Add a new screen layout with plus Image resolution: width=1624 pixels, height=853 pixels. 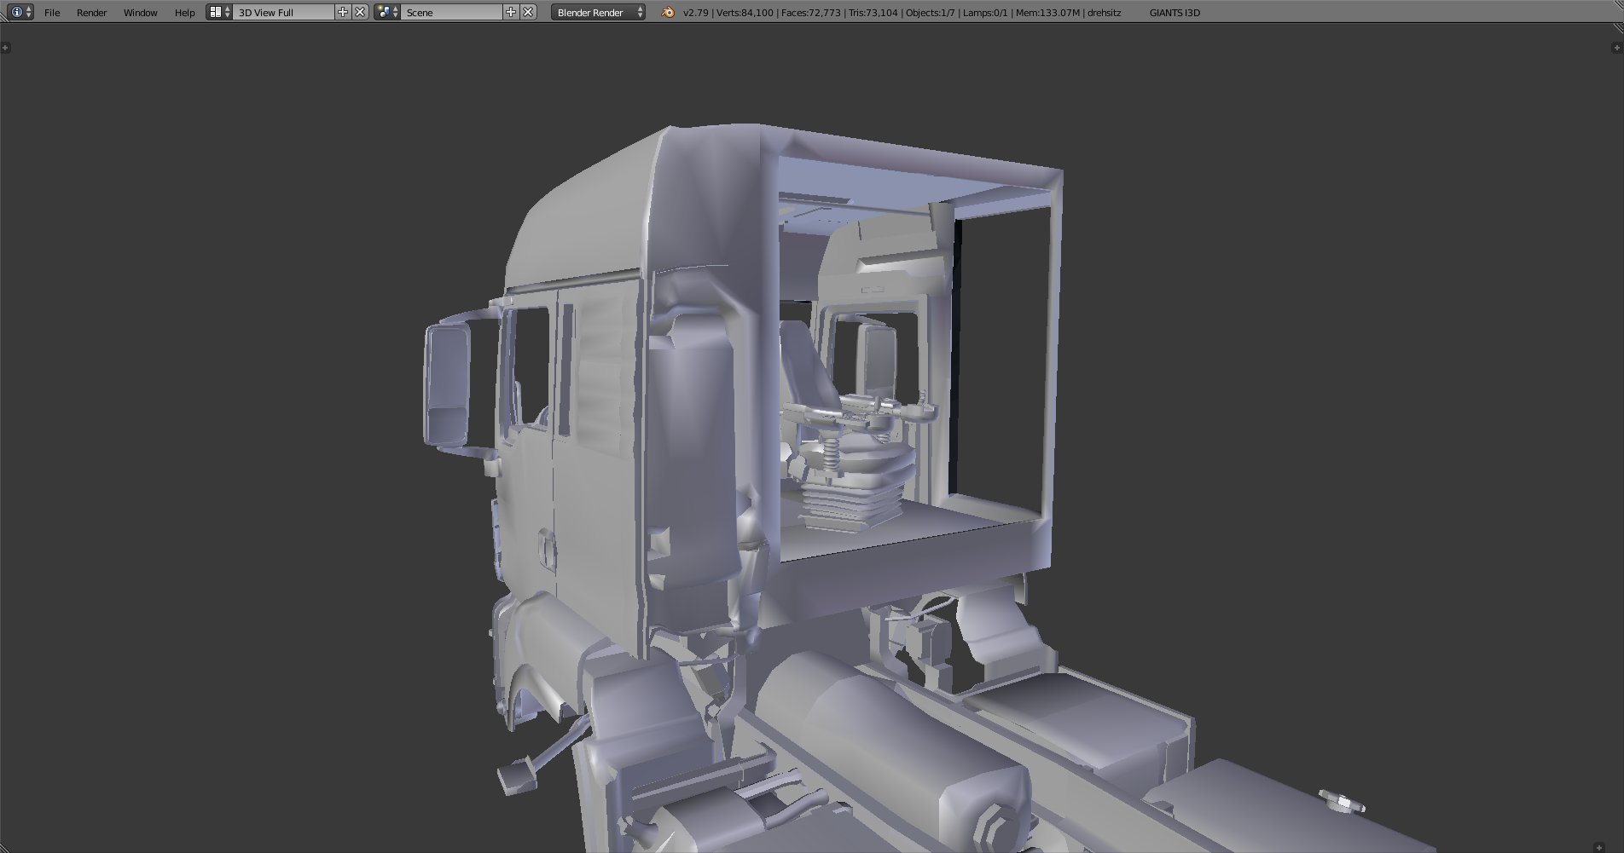point(343,12)
